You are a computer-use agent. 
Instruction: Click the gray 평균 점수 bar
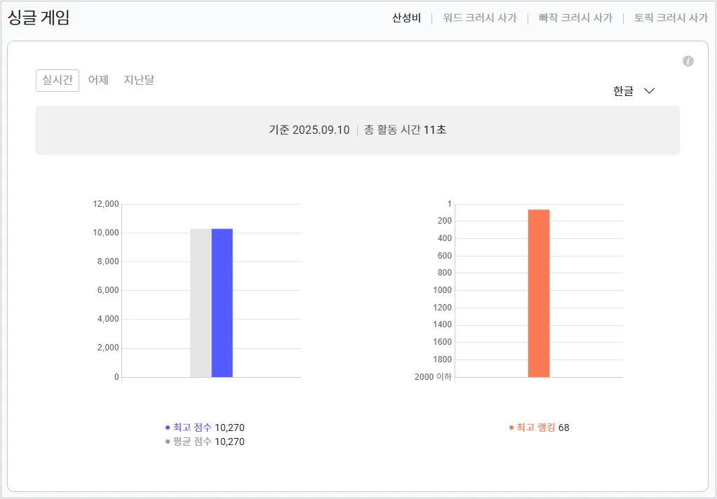point(201,303)
